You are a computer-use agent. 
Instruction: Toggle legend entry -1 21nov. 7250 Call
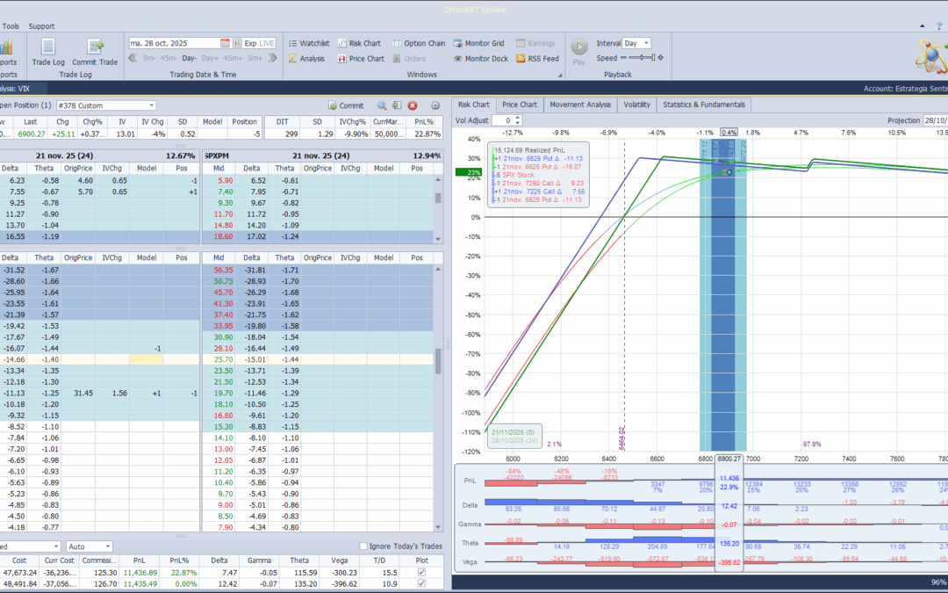pyautogui.click(x=538, y=183)
